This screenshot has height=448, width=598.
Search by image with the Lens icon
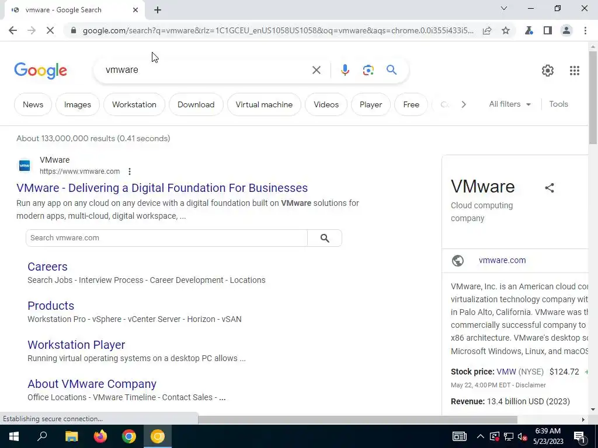pos(368,70)
